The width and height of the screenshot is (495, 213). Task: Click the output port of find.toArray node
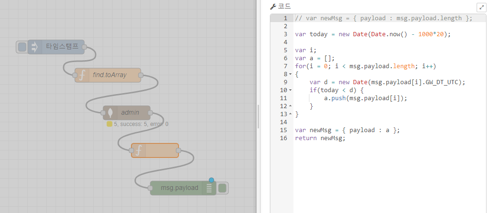pos(141,75)
